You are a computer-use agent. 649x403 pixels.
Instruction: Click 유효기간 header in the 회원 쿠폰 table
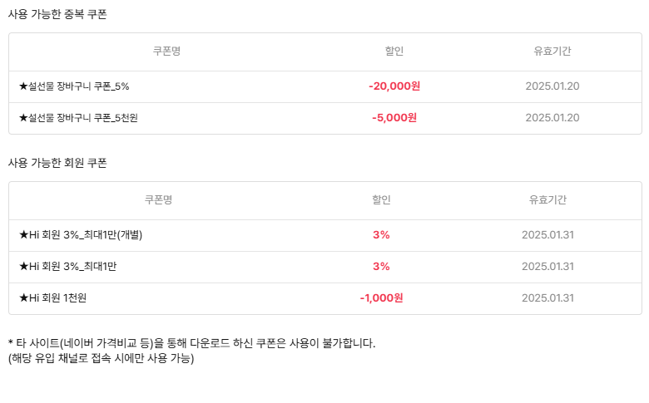click(x=547, y=200)
